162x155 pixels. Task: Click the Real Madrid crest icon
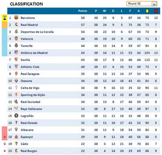[x=16, y=25]
